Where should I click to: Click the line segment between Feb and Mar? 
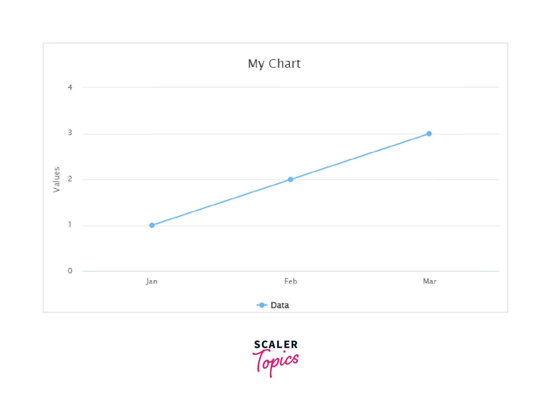(360, 157)
